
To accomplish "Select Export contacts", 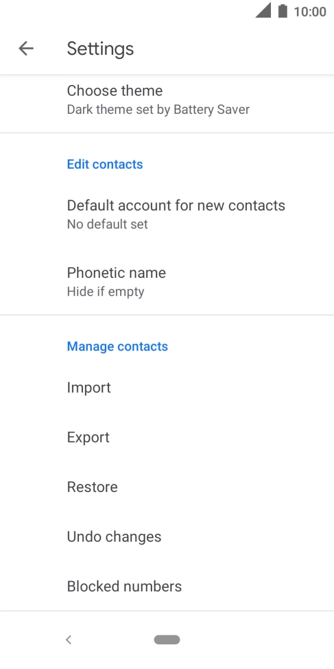I will point(167,437).
